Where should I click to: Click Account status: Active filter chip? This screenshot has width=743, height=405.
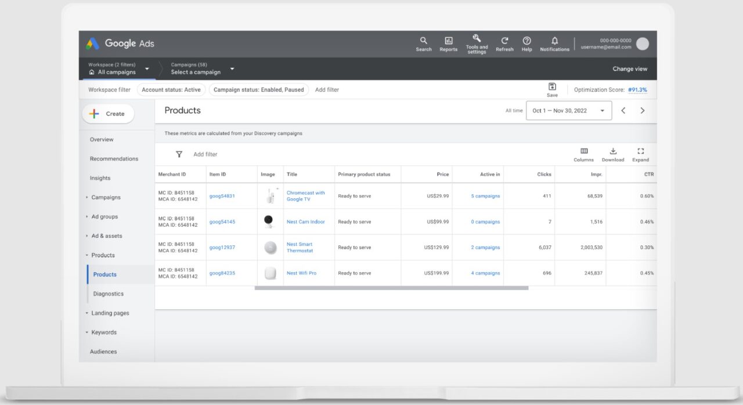point(171,90)
